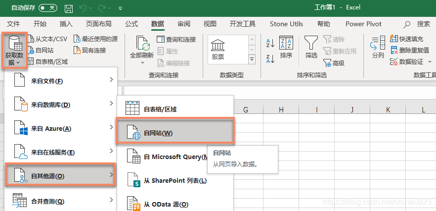Select the 数据 (Data) tab
This screenshot has height=211, width=436.
pos(158,24)
